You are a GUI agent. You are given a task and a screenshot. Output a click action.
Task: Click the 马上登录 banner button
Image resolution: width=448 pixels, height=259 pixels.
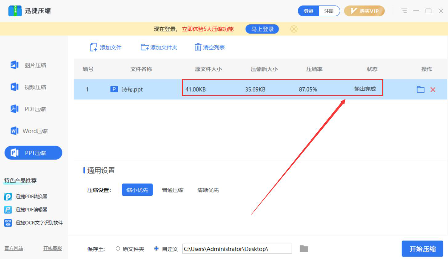[x=262, y=29]
